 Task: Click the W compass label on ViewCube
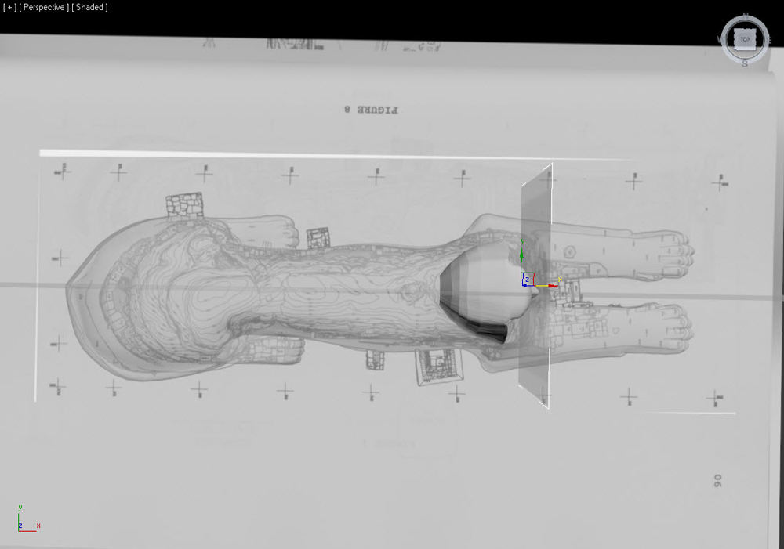click(720, 39)
